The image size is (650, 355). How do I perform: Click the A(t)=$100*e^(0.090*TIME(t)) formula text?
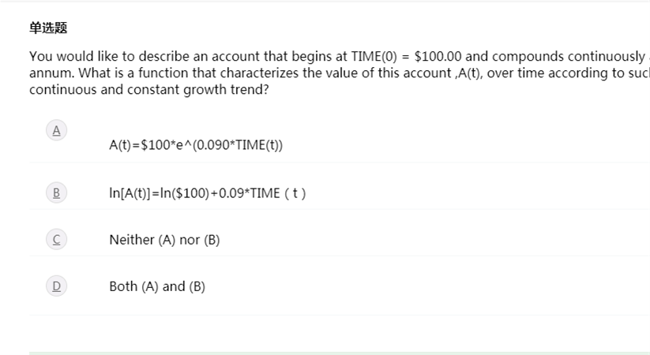(x=196, y=145)
